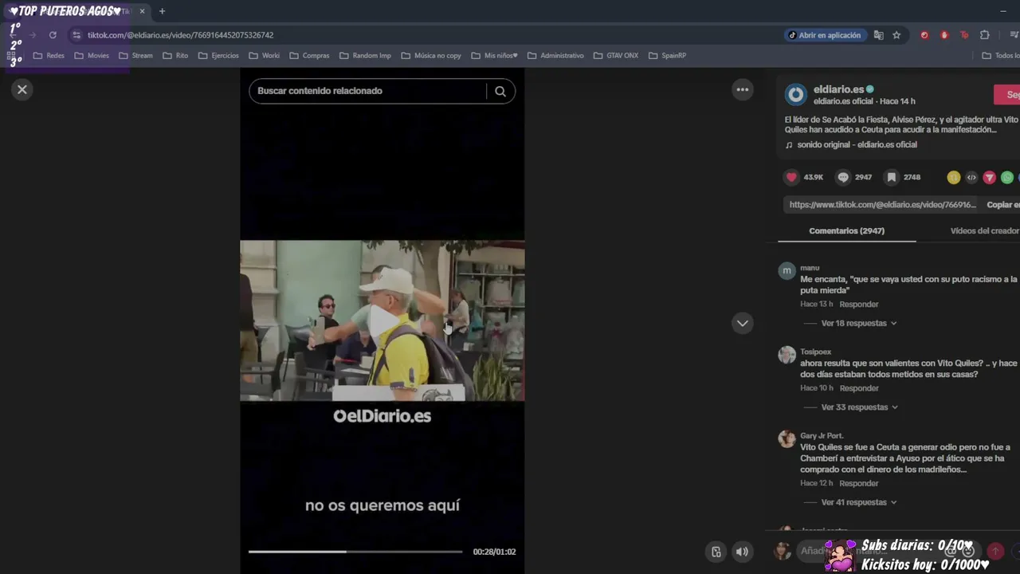Screen dimensions: 1020x574
Task: Open the Música no copy bookmarks folder
Action: (431, 56)
